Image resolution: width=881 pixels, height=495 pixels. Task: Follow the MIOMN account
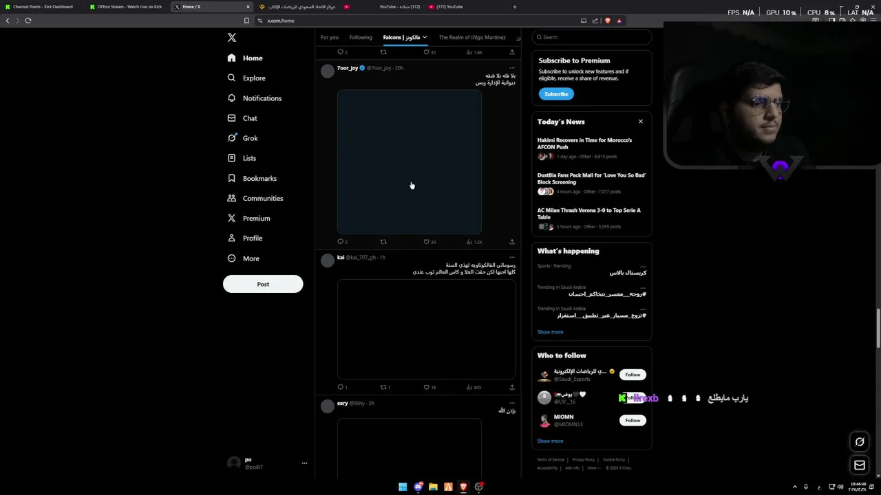pyautogui.click(x=633, y=420)
